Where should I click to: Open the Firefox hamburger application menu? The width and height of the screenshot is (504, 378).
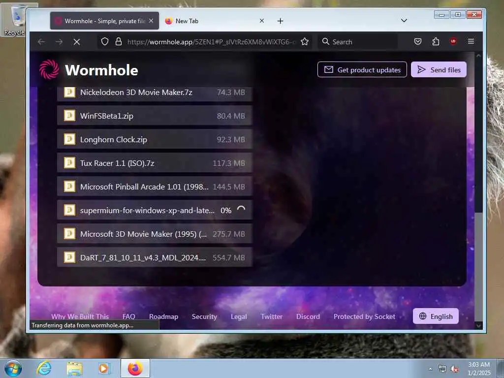471,41
